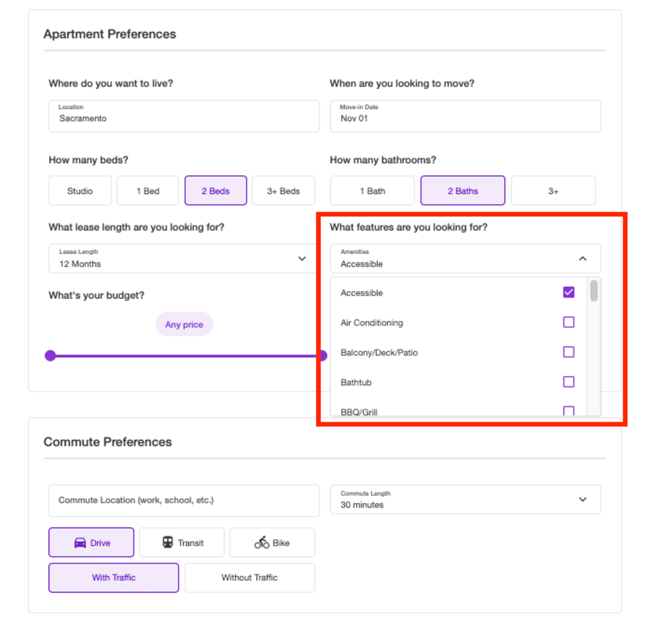Image resolution: width=649 pixels, height=631 pixels.
Task: Select the 1 Bed option
Action: [x=148, y=191]
